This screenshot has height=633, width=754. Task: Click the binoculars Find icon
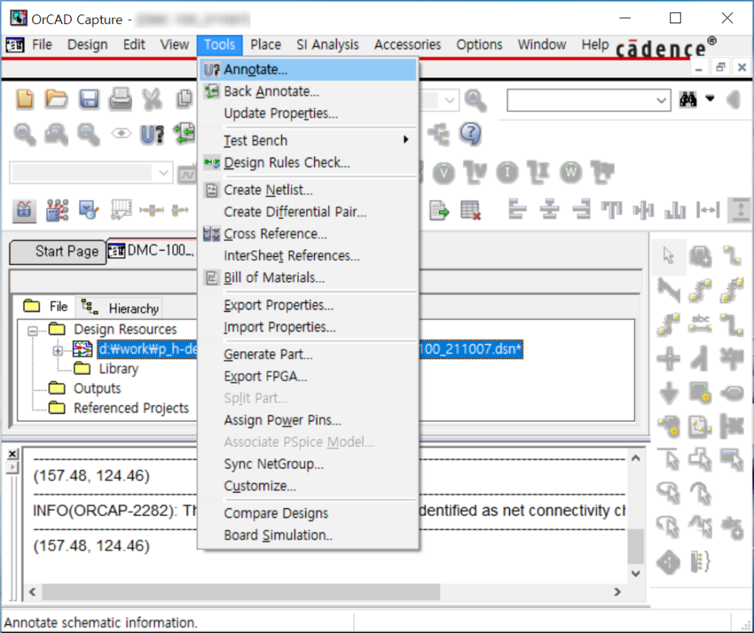(688, 100)
